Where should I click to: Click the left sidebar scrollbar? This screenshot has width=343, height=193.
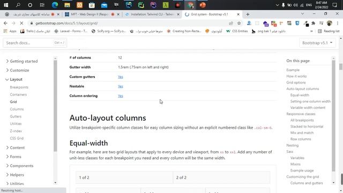pyautogui.click(x=55, y=106)
